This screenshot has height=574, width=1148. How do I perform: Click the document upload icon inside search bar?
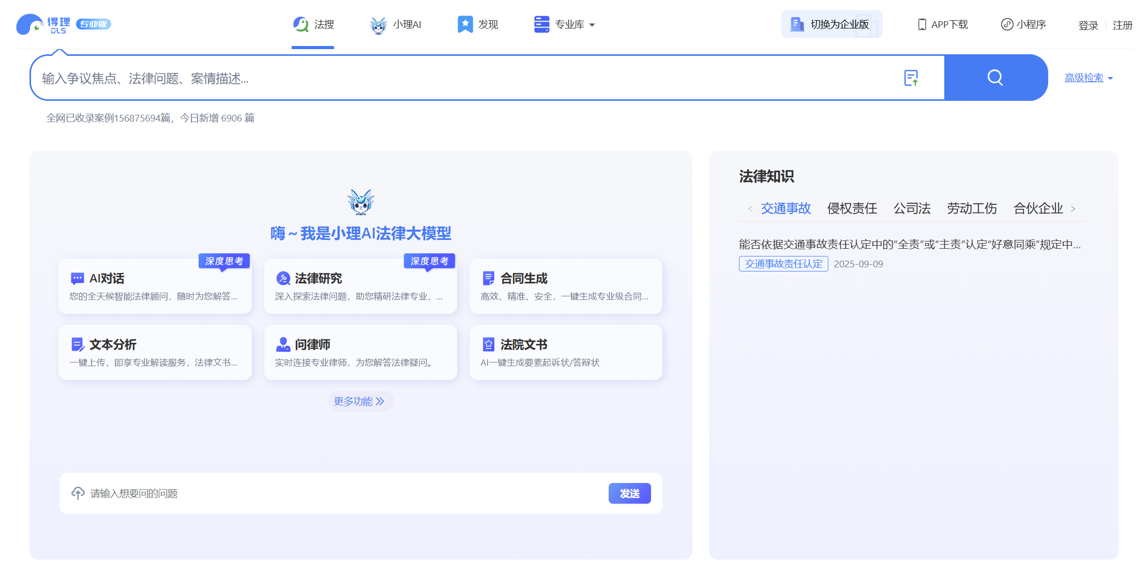tap(912, 78)
